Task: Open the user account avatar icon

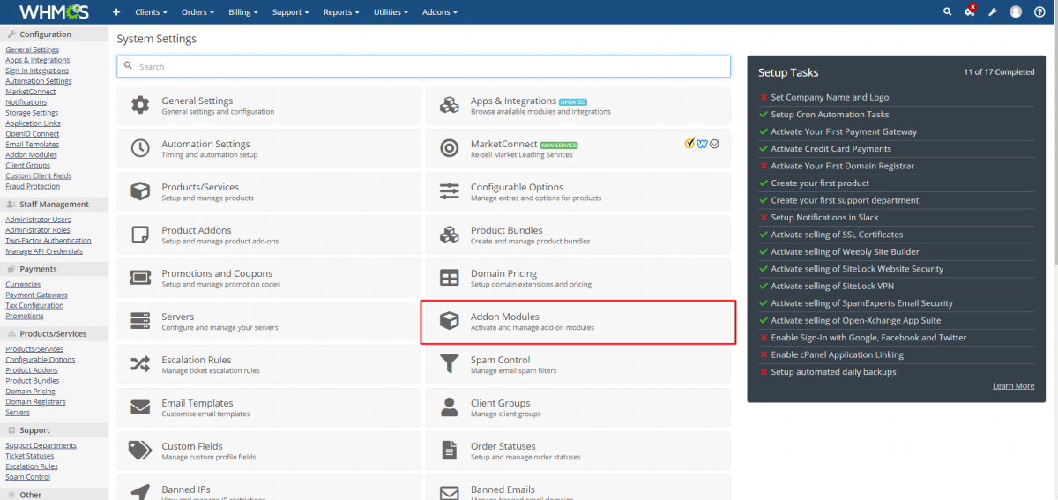Action: [x=1016, y=12]
